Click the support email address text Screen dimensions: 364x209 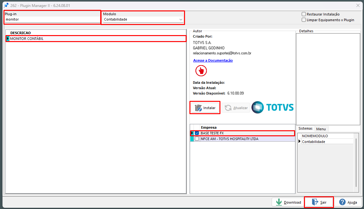tap(222, 53)
